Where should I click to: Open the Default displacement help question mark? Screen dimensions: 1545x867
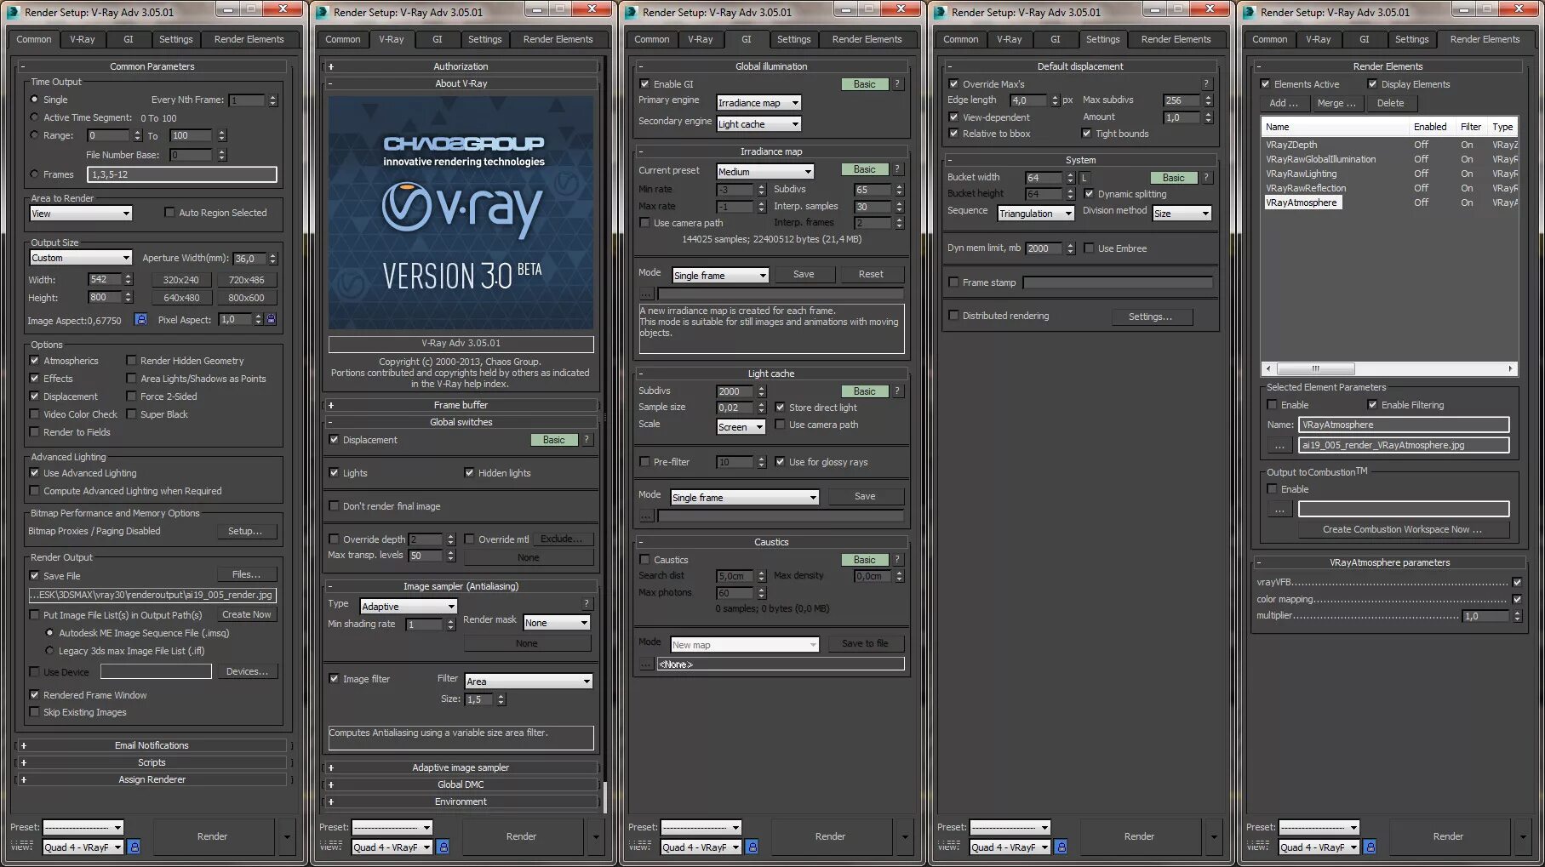tap(1206, 84)
